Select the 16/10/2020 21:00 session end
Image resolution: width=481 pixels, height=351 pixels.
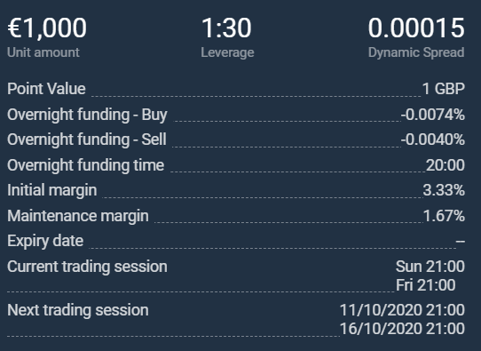[x=402, y=329]
